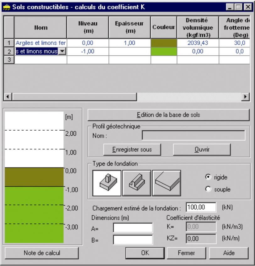Click the KZ= coefficient field
This screenshot has height=266, width=255.
pyautogui.click(x=201, y=239)
